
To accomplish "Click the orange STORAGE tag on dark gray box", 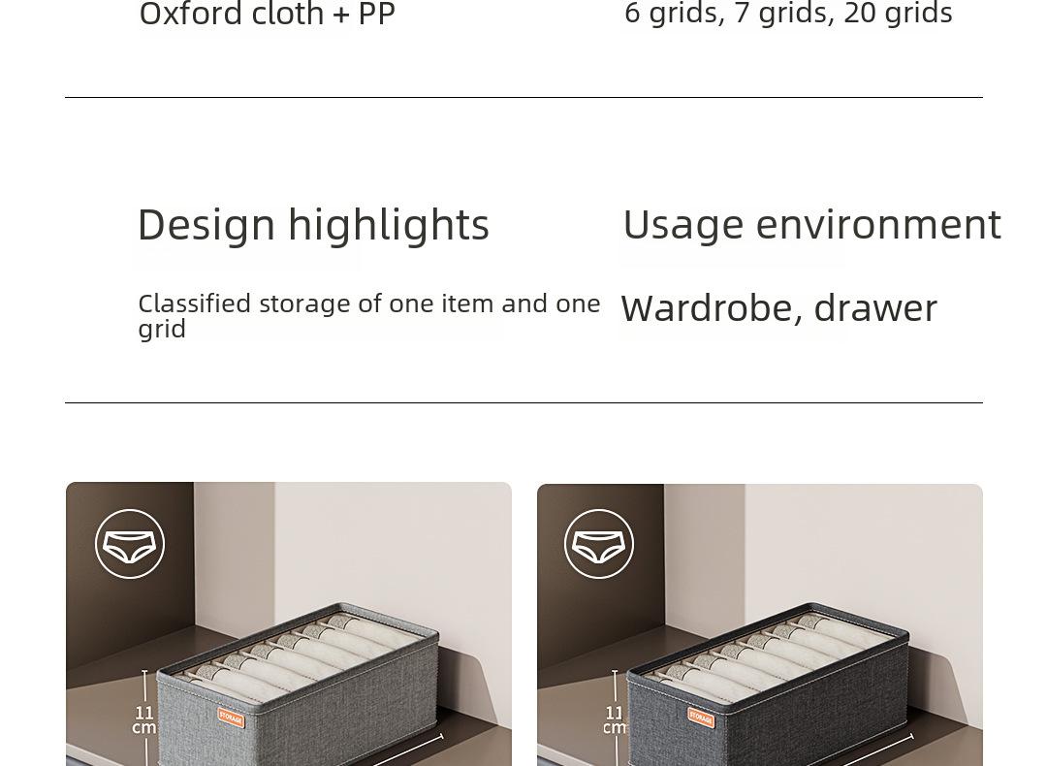I will (x=701, y=718).
